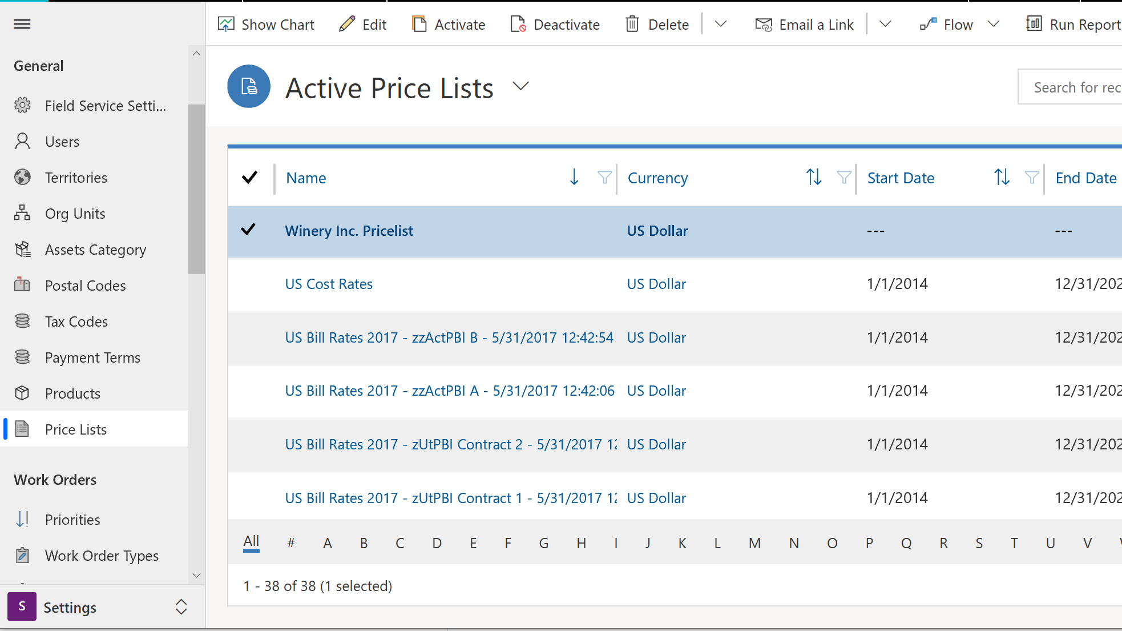1122x631 pixels.
Task: Open the US Cost Rates record
Action: [x=329, y=284]
